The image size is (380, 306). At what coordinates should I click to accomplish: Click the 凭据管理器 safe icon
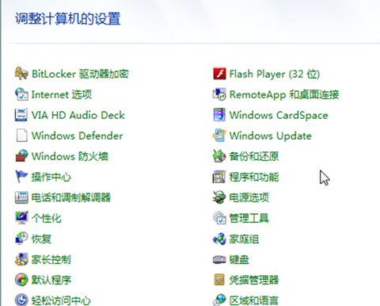[x=219, y=280]
